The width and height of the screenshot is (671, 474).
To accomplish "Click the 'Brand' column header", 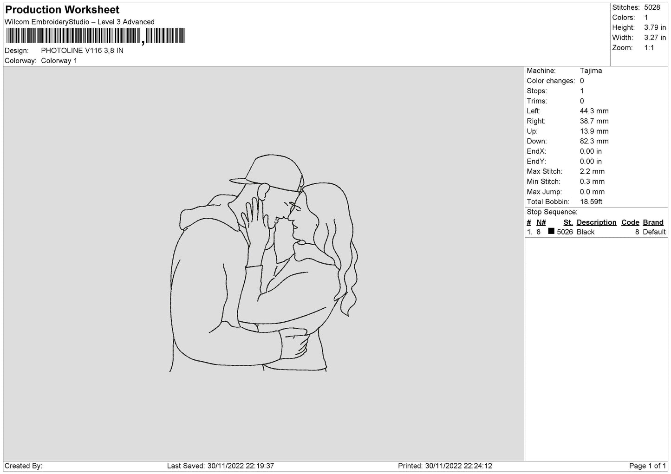I will click(653, 222).
